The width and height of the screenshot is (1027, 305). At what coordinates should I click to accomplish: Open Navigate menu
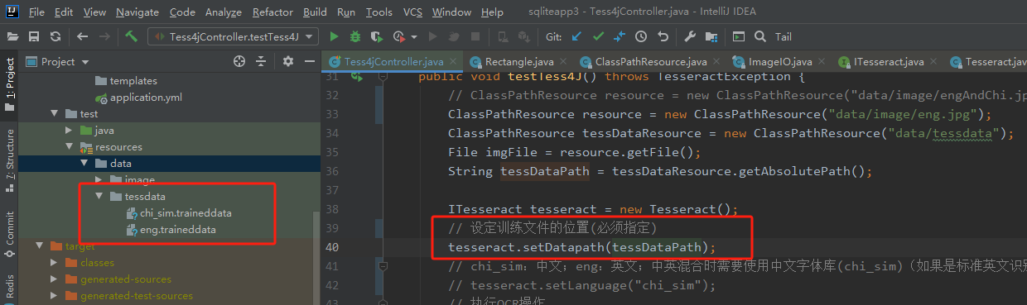(x=137, y=12)
